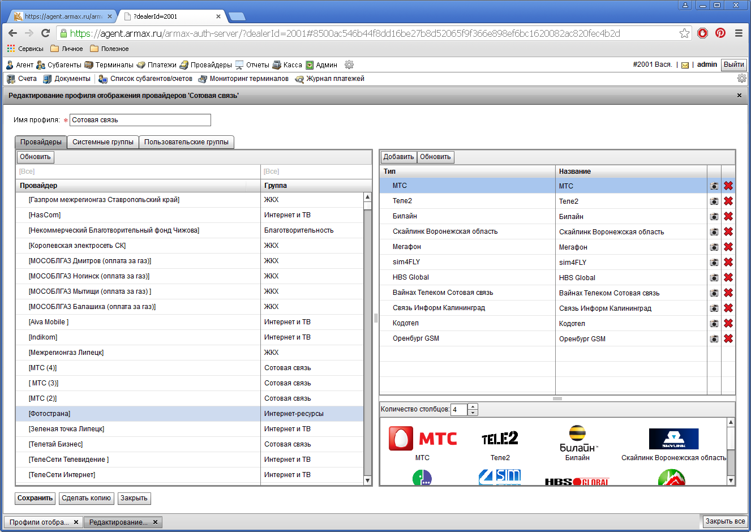751x532 pixels.
Task: Delete the Оренбург GSM row
Action: coord(728,338)
